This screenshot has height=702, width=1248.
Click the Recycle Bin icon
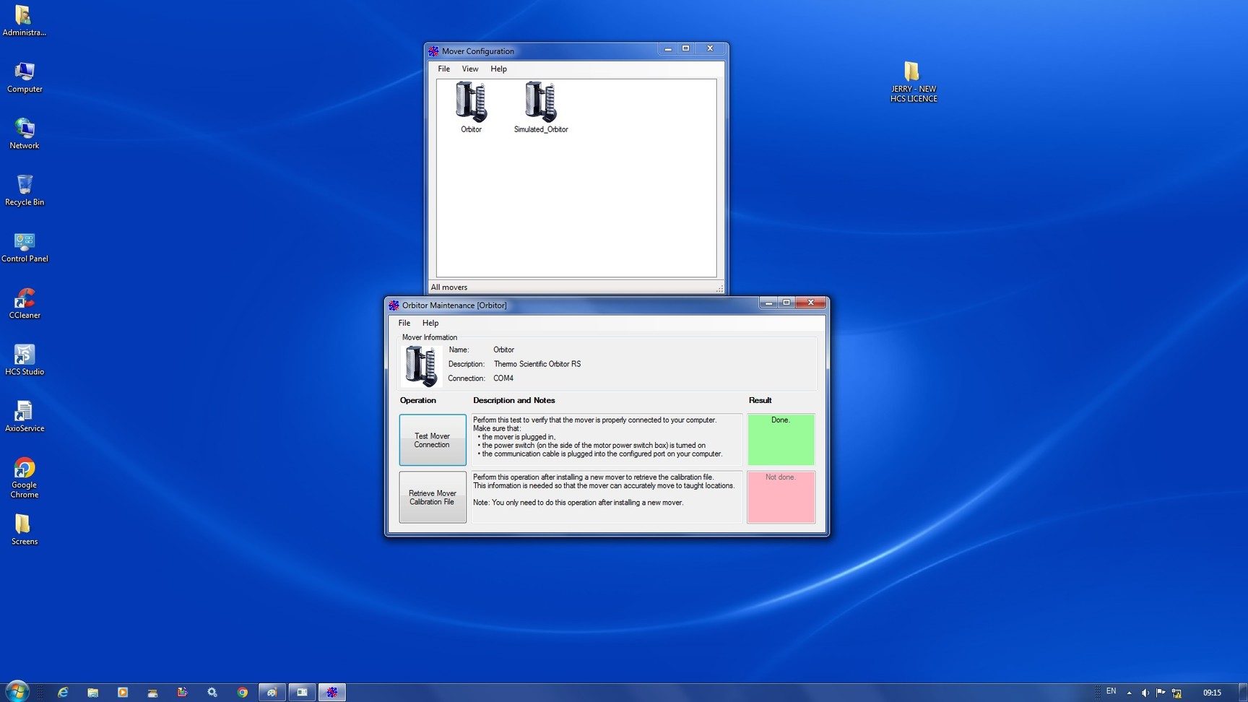[x=25, y=188]
